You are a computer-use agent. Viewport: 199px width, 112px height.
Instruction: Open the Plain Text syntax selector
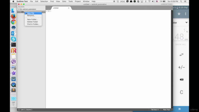point(166,110)
